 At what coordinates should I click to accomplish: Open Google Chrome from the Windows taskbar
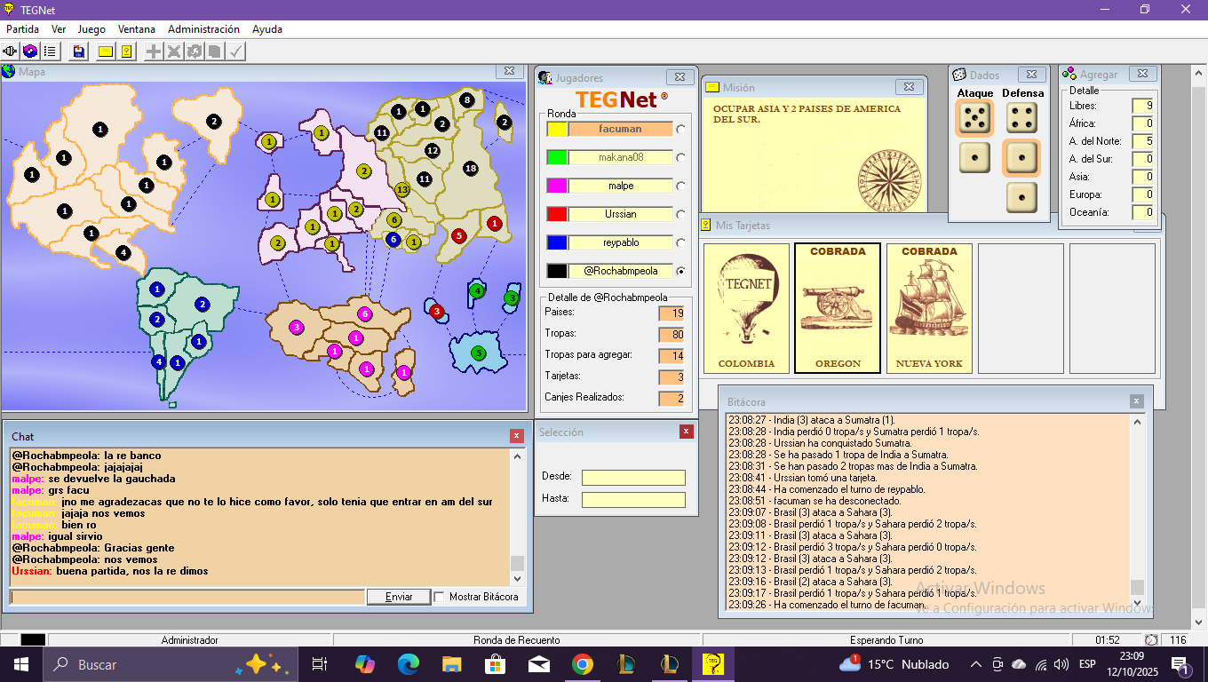coord(582,664)
